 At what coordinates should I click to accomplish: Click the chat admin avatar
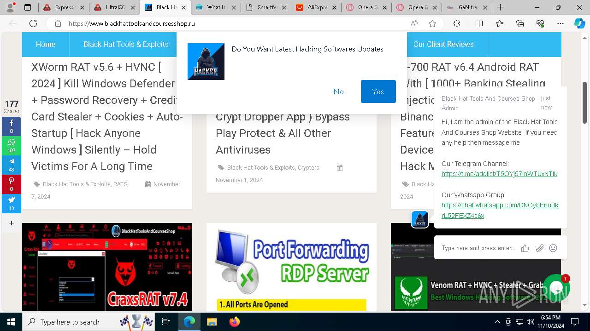point(420,219)
